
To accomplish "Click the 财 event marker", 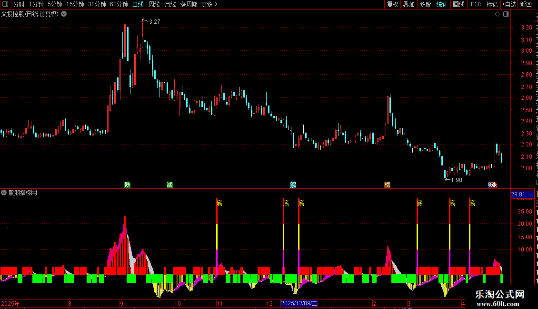I will click(490, 184).
